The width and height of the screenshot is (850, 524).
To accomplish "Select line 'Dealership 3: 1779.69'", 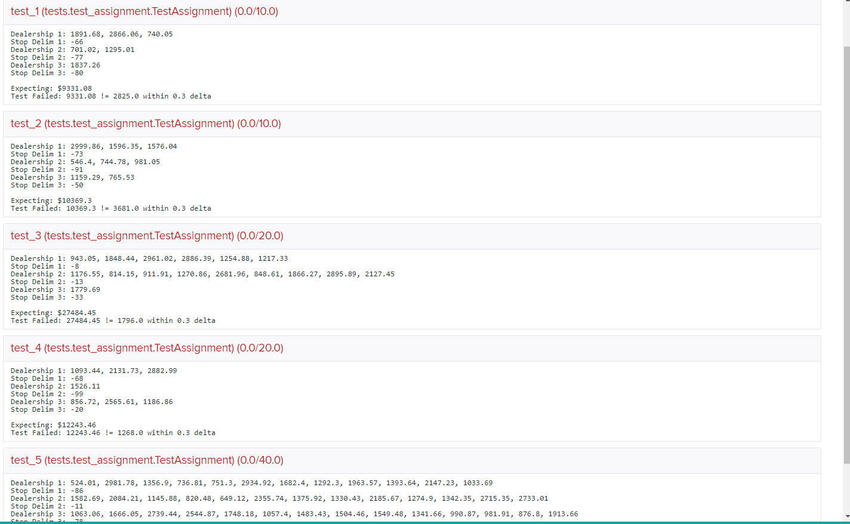I will [x=56, y=289].
